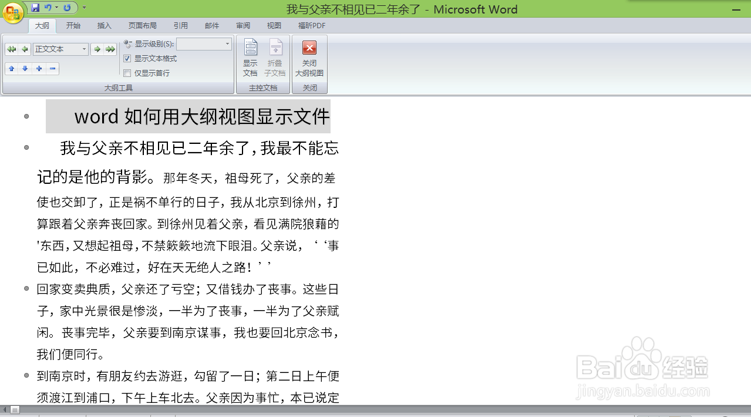Promote outline level single left arrow
Image resolution: width=751 pixels, height=417 pixels.
pos(25,49)
